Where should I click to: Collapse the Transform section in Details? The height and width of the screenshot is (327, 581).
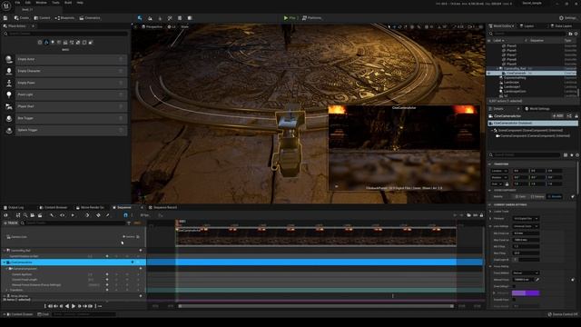tap(490, 164)
